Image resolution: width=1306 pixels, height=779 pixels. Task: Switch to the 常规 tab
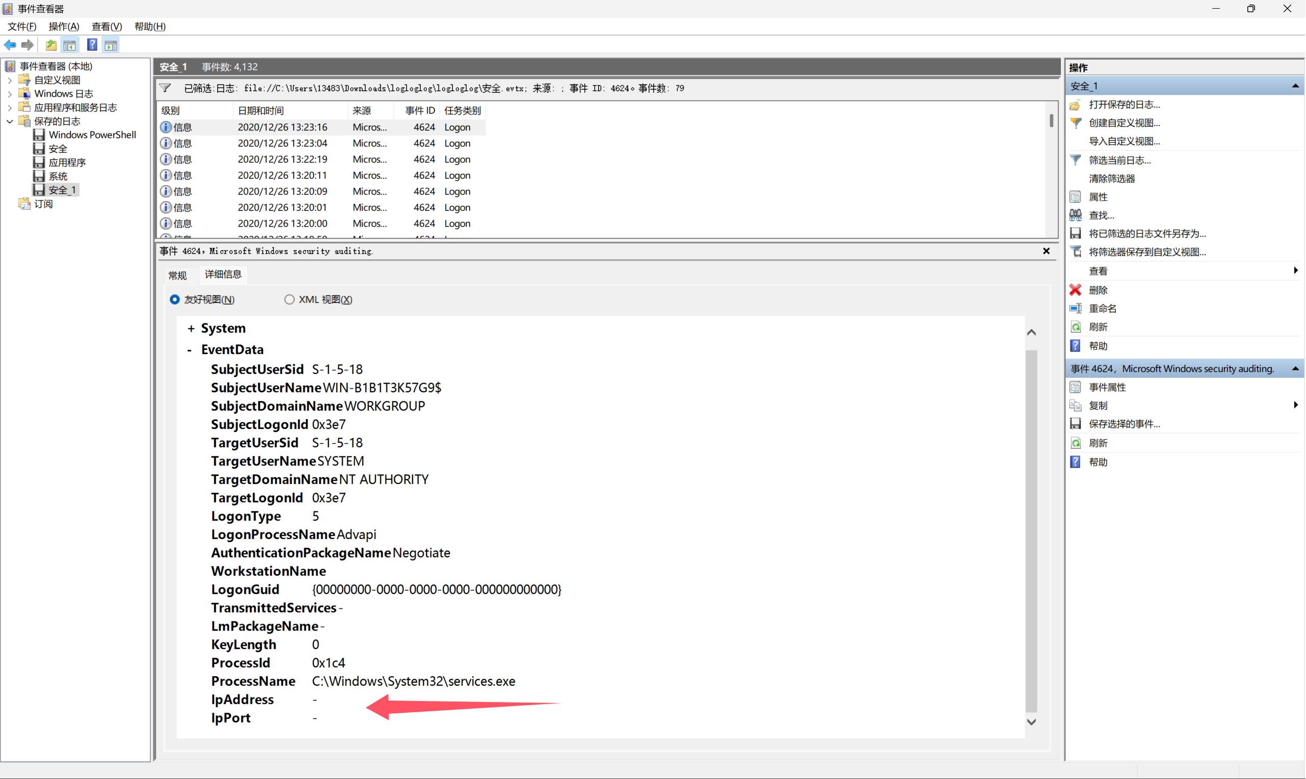point(177,275)
